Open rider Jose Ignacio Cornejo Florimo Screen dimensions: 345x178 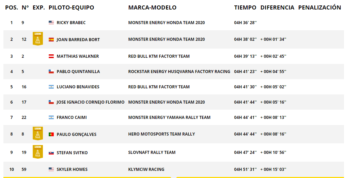[x=91, y=102]
